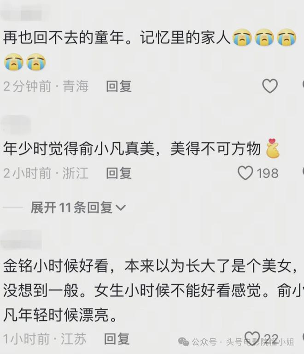Reply to the Qinghai comment
304x354 pixels.
(x=119, y=86)
